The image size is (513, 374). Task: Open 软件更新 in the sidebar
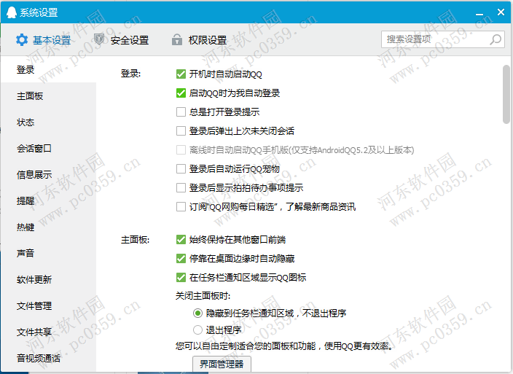[48, 279]
